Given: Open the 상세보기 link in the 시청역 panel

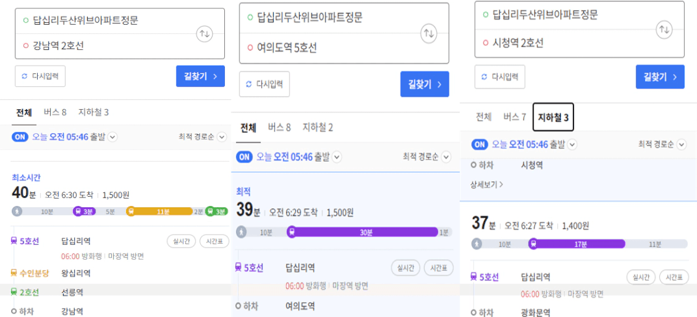Looking at the screenshot, I should click(487, 184).
